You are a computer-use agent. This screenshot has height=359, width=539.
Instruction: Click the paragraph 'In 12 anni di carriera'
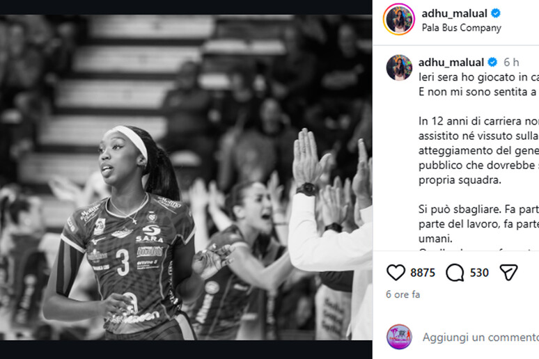(x=478, y=150)
